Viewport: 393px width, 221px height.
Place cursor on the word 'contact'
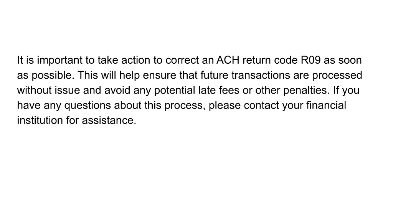[261, 106]
